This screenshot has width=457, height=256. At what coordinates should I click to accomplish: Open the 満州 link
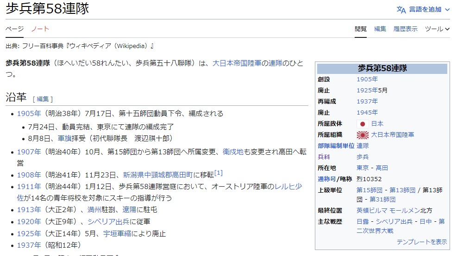(x=94, y=210)
